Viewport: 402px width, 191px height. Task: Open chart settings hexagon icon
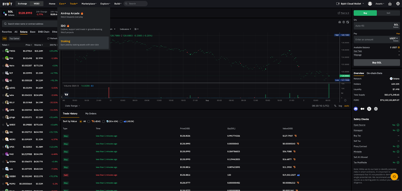[344, 22]
